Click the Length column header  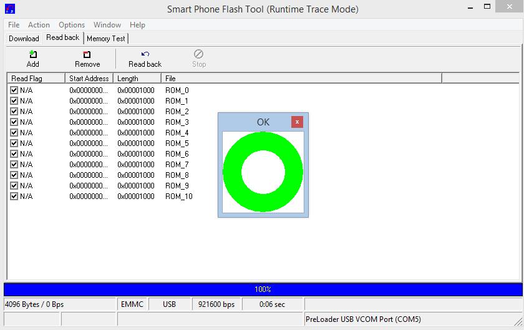tap(137, 78)
